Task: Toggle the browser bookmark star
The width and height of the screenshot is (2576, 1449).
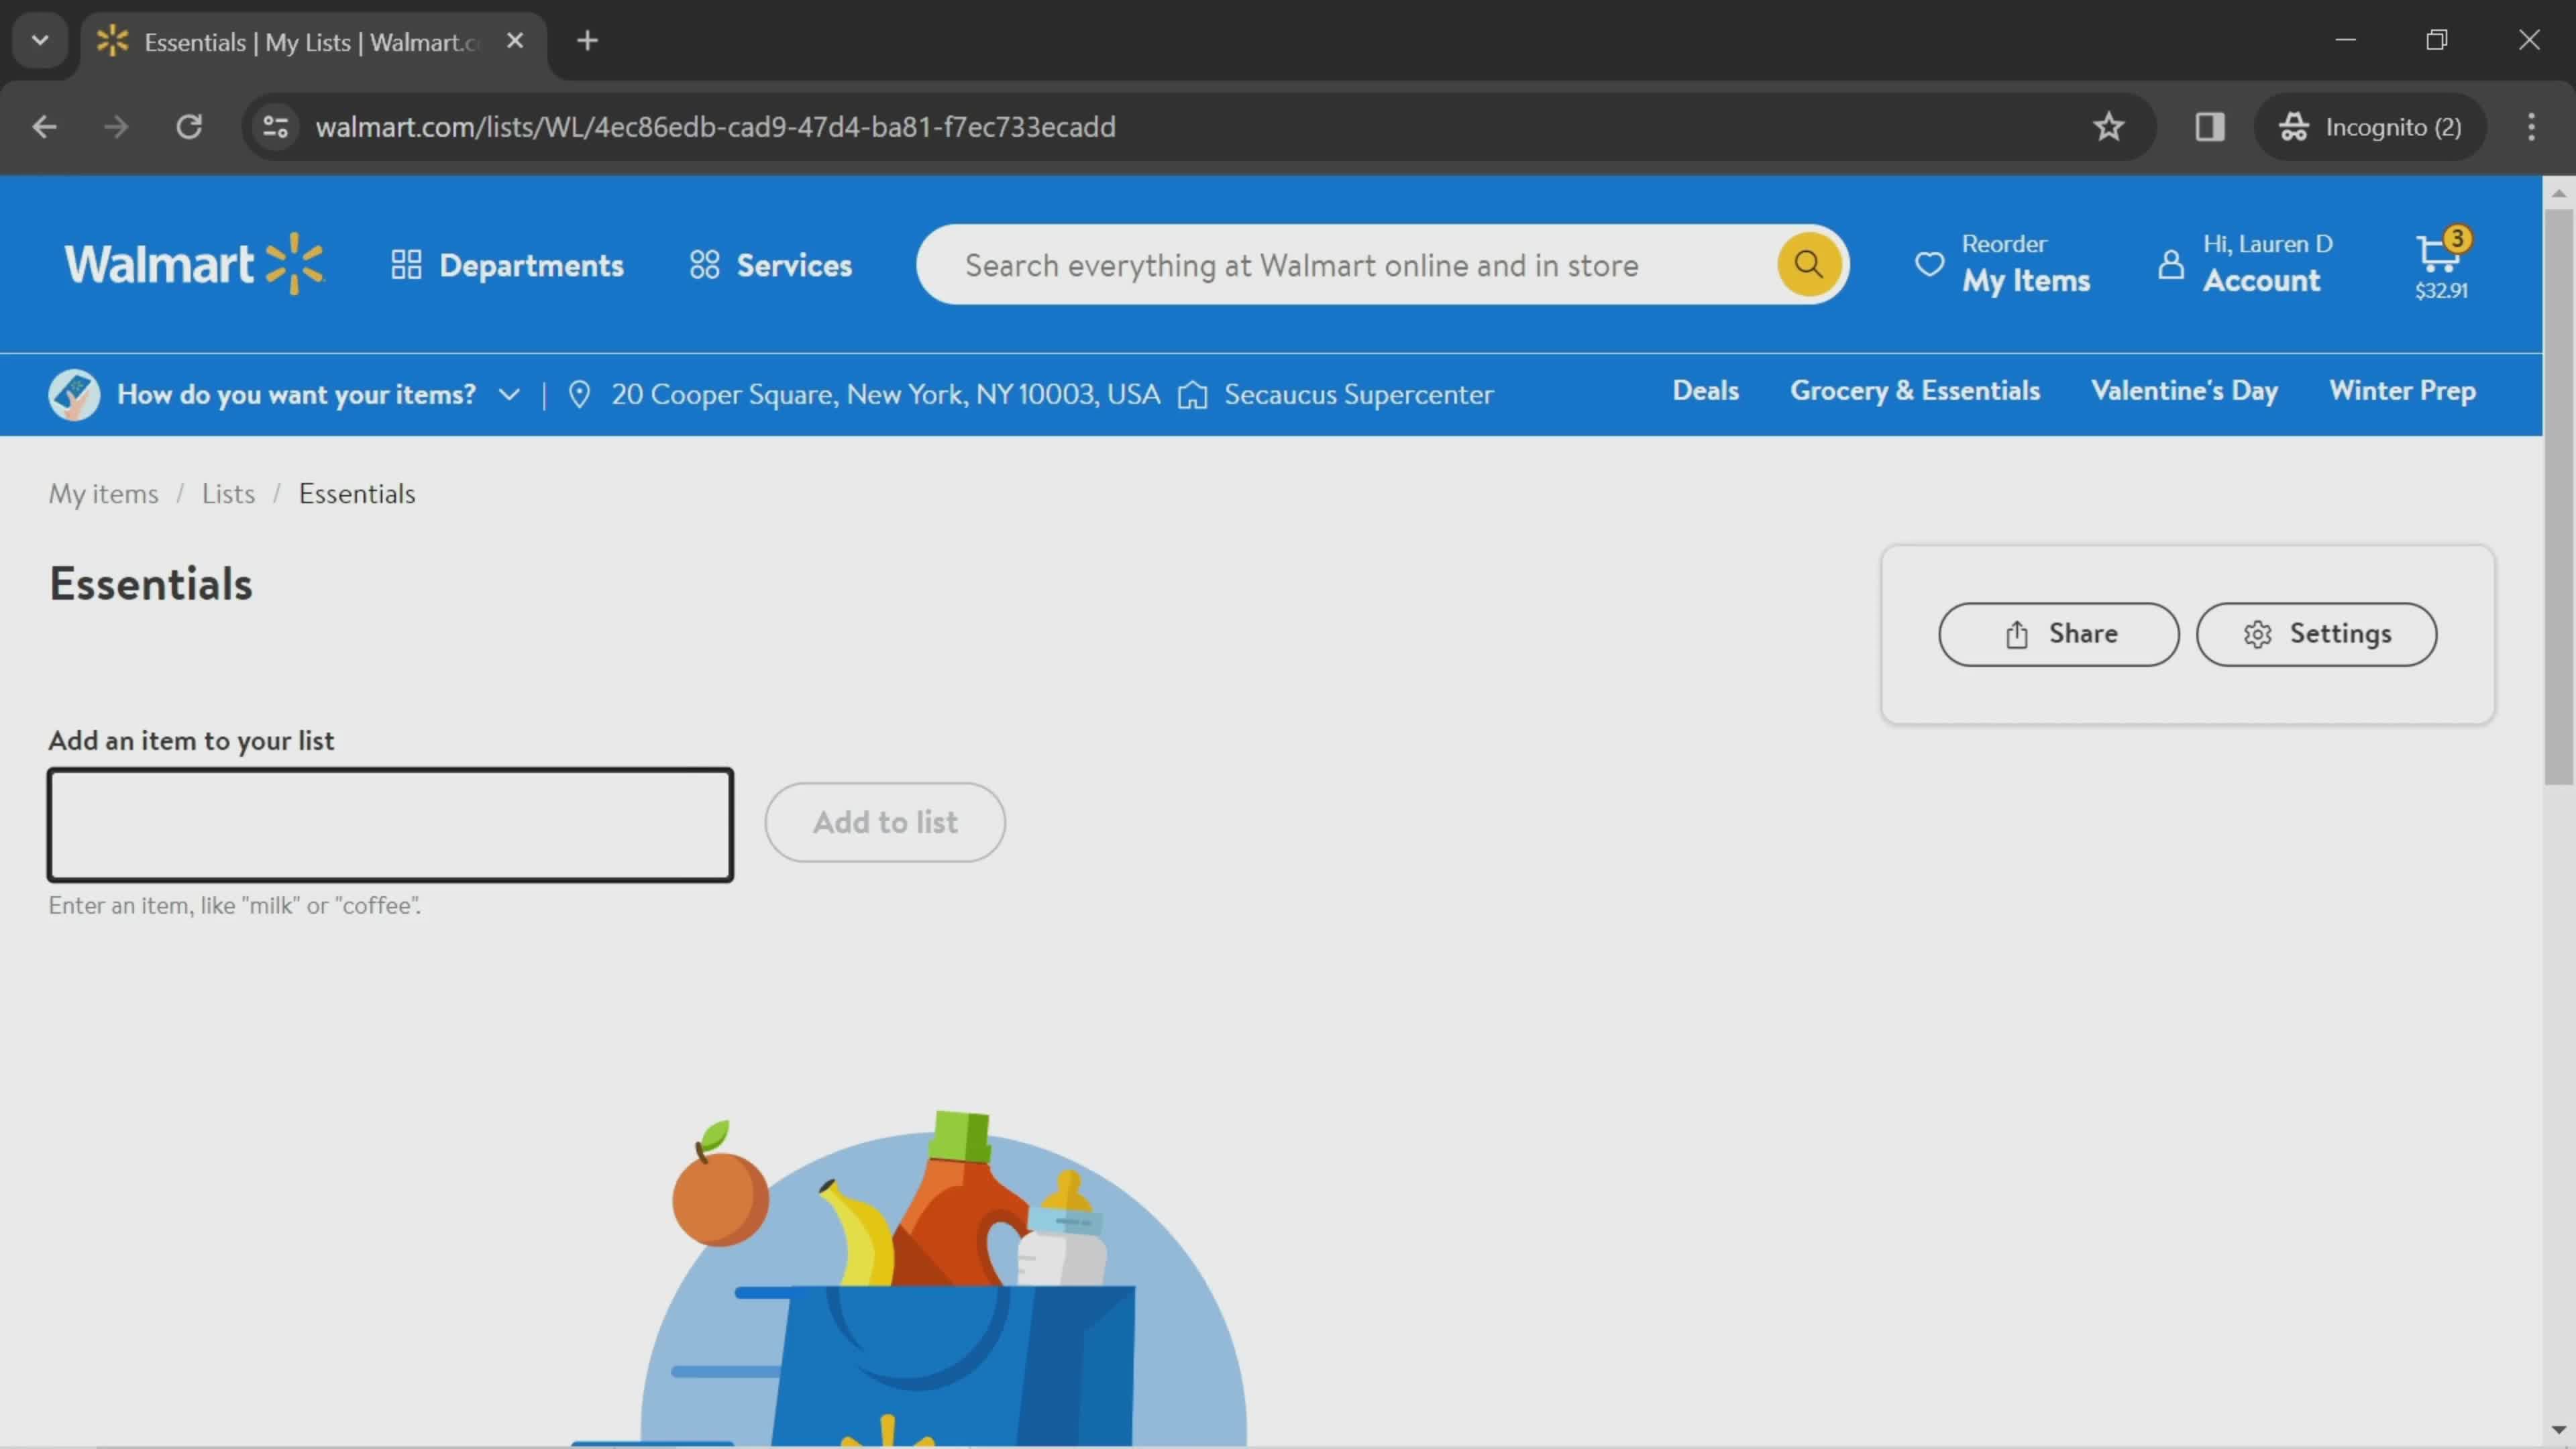Action: (x=2109, y=125)
